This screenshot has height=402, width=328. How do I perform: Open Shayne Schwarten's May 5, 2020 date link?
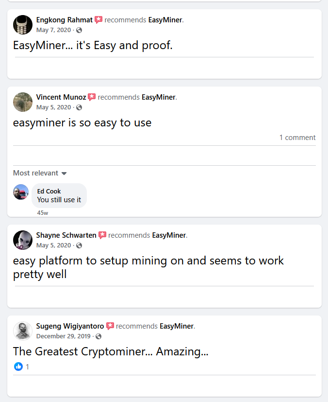53,245
